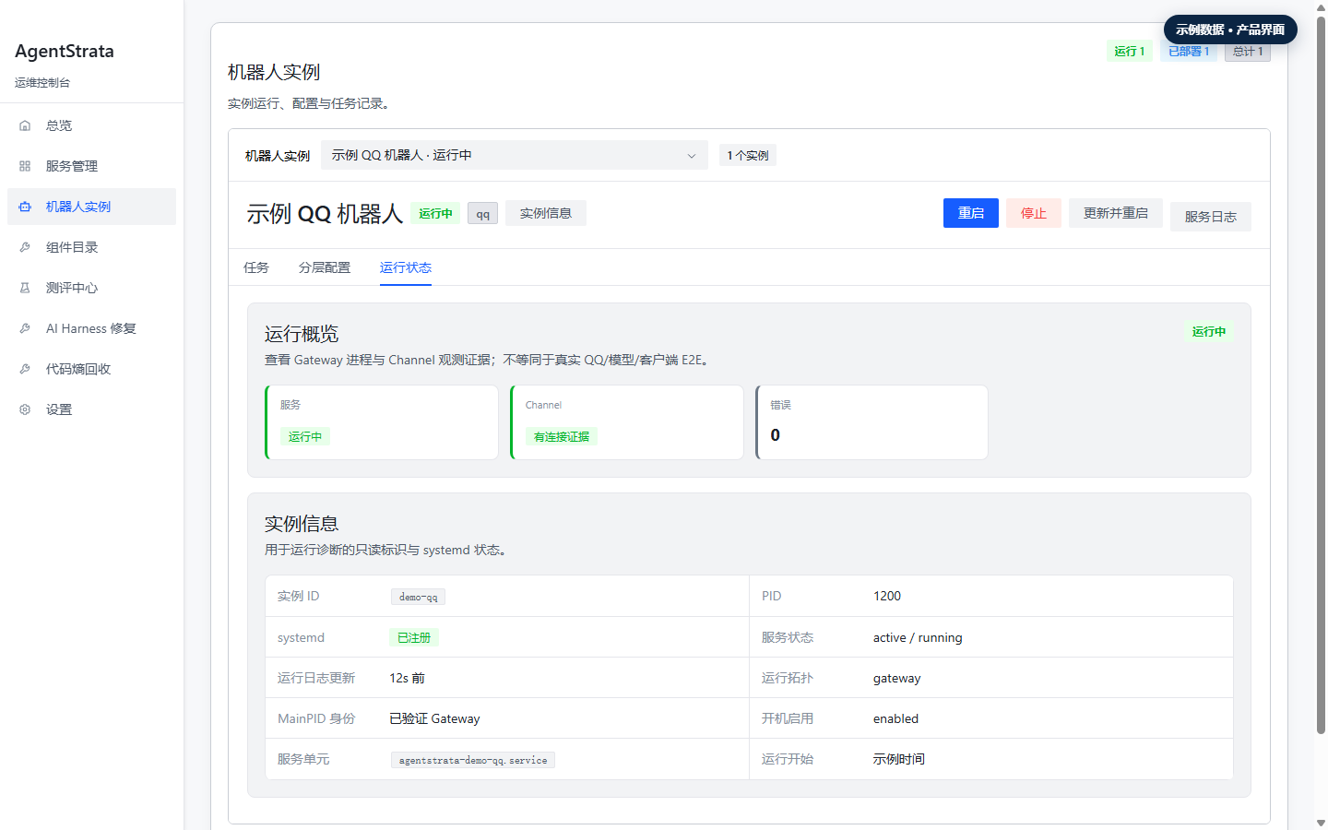The image size is (1328, 830).
Task: Click the 运行中 badge beside 示例 QQ 机器人
Action: point(435,214)
